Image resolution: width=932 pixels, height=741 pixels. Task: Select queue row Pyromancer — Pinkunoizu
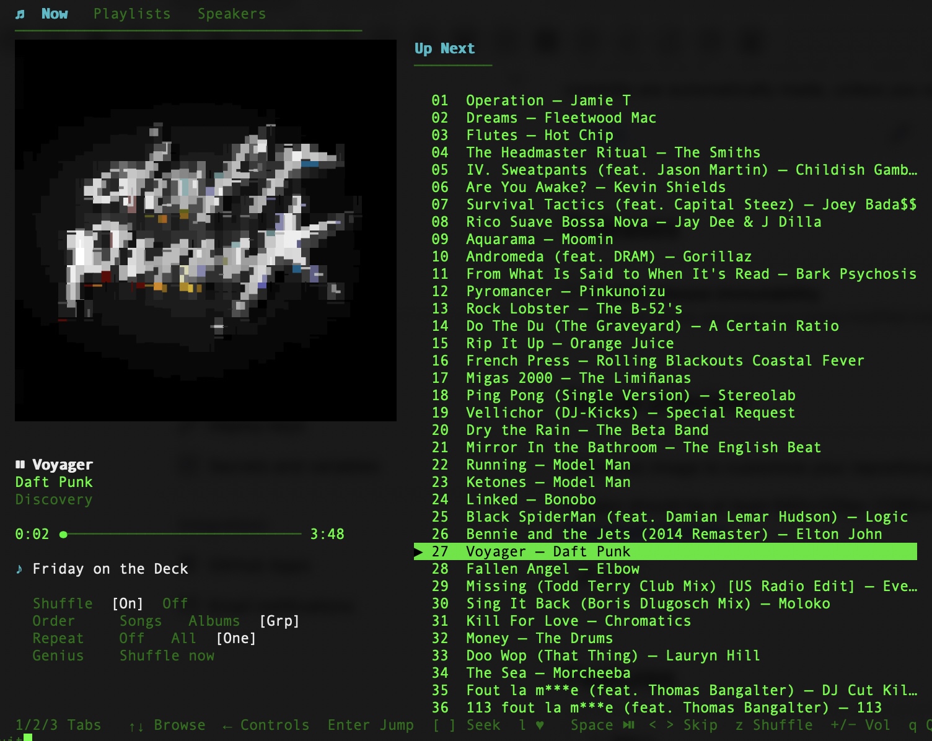(x=666, y=291)
